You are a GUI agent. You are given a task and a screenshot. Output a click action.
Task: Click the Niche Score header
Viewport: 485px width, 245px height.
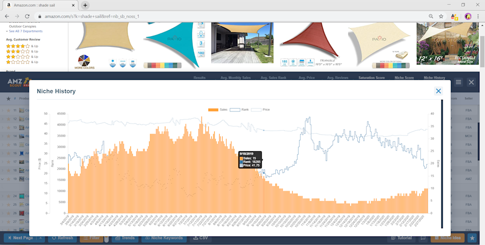pyautogui.click(x=404, y=78)
